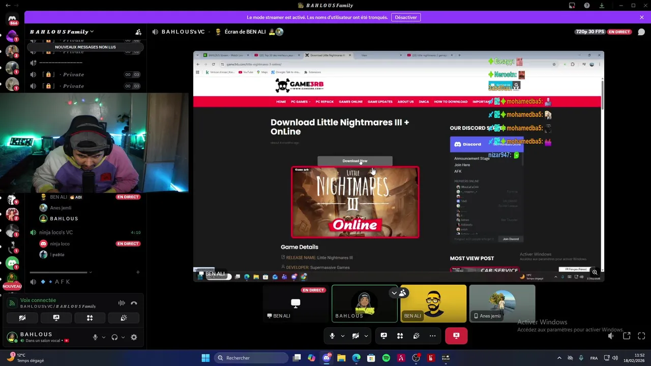Image resolution: width=651 pixels, height=366 pixels.
Task: Click Désactiver to turn off streamer mode
Action: coord(406,17)
